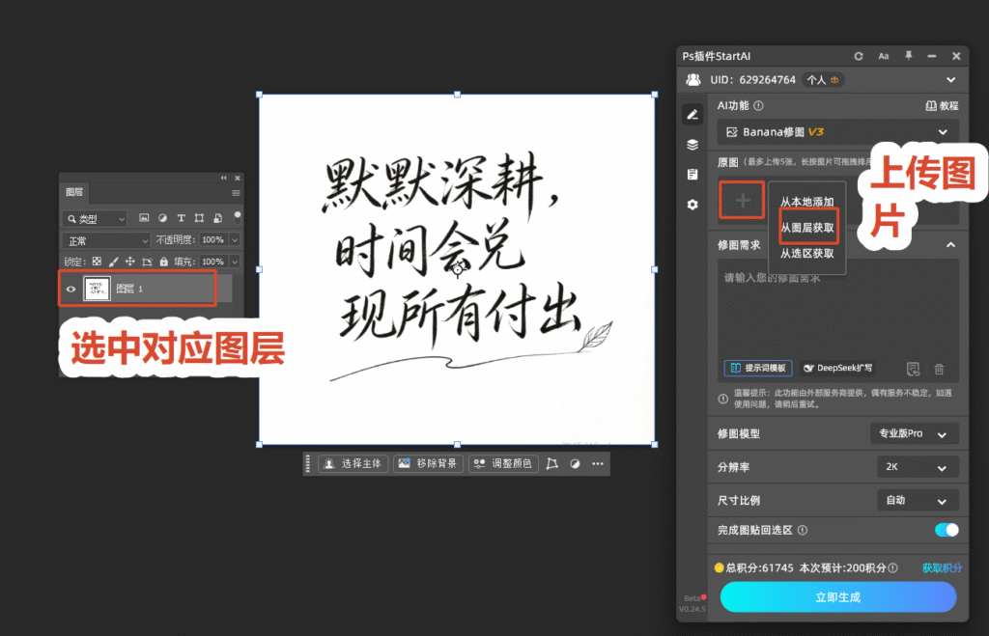Select the edit pencil icon in StartAI sidebar
The height and width of the screenshot is (636, 989).
[692, 114]
